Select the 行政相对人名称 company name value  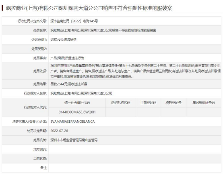click(x=81, y=93)
